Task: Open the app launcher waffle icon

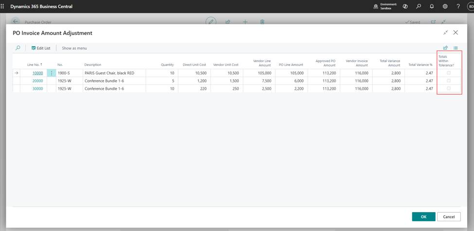Action: (x=2, y=6)
